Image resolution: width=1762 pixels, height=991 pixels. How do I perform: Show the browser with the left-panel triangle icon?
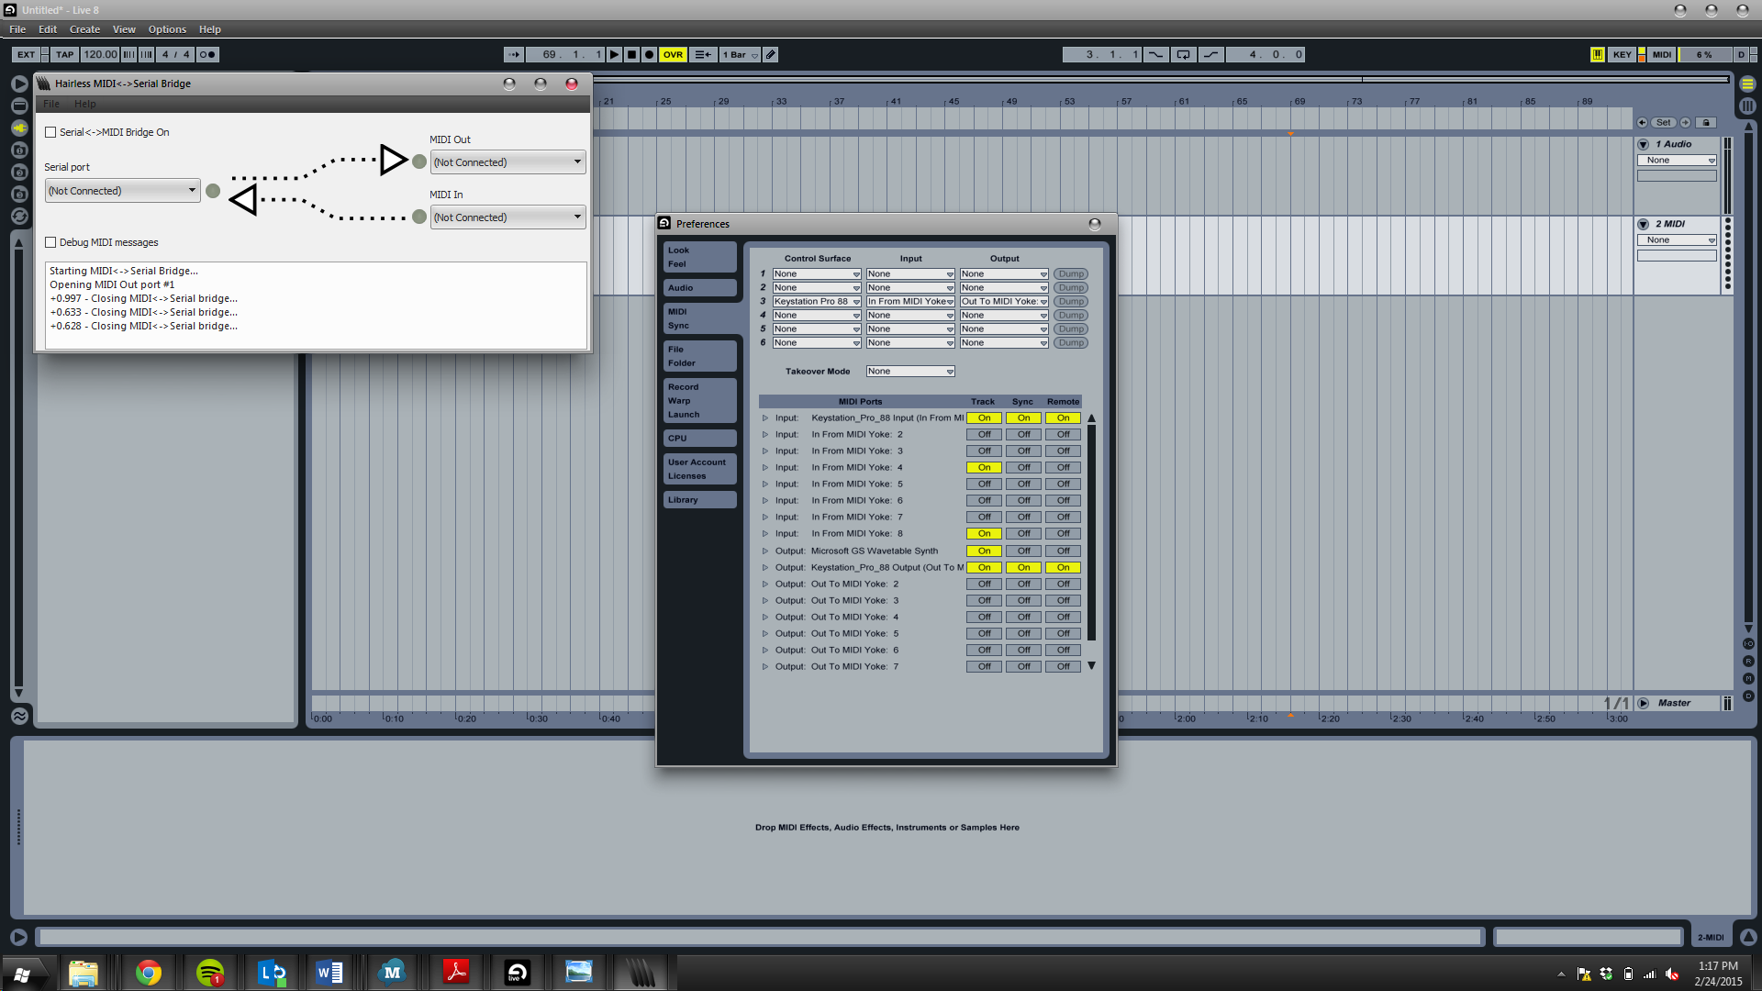pos(19,84)
